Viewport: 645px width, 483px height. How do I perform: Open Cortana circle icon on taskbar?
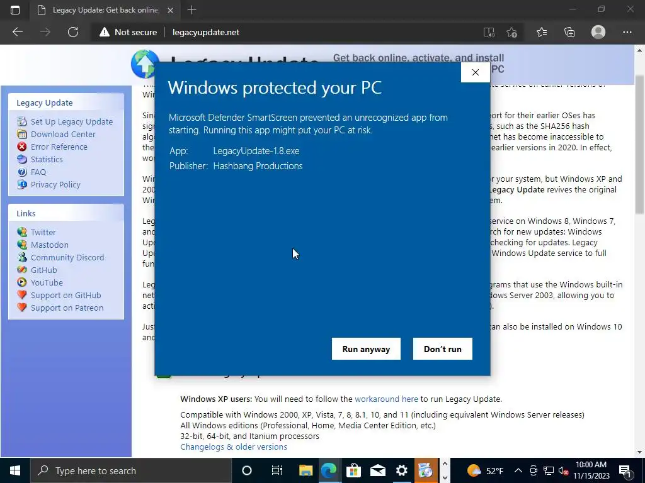click(x=247, y=470)
